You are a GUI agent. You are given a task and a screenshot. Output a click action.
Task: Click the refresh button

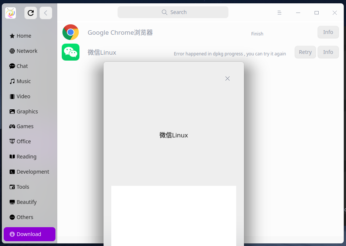pos(31,13)
